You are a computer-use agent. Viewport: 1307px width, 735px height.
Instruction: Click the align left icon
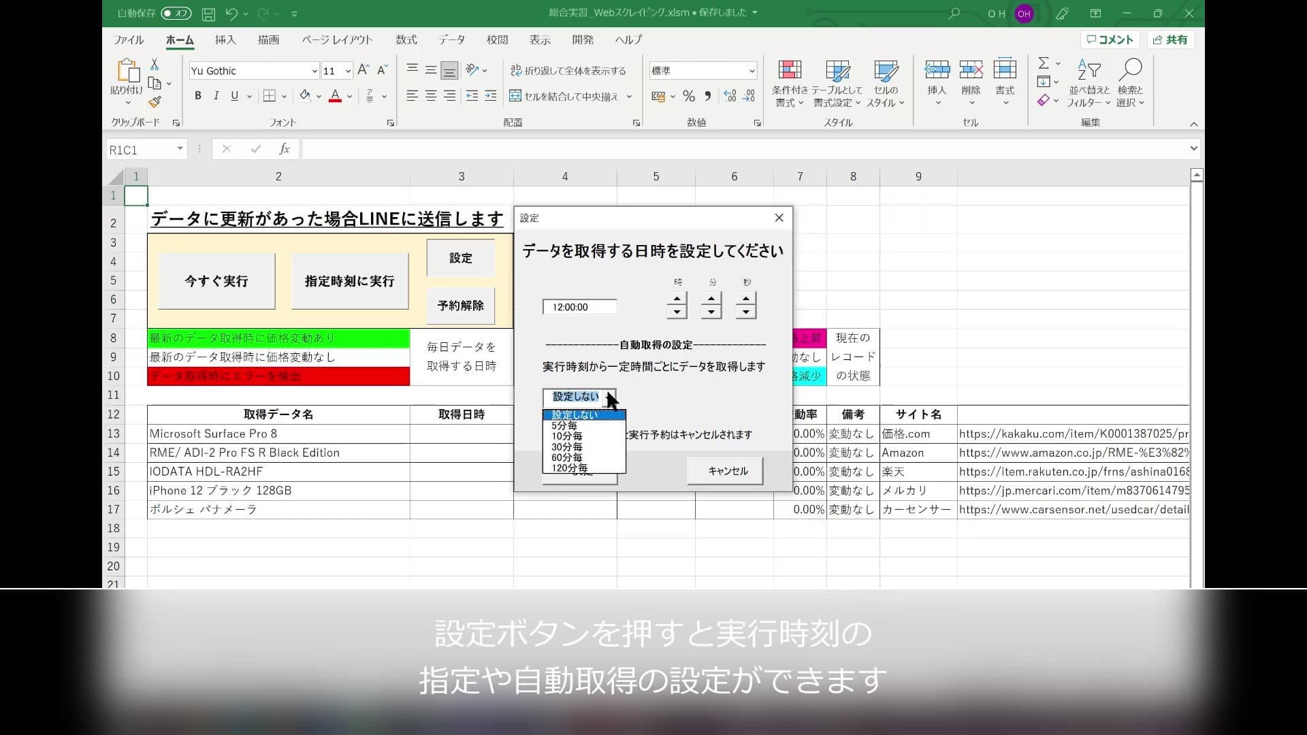click(412, 96)
